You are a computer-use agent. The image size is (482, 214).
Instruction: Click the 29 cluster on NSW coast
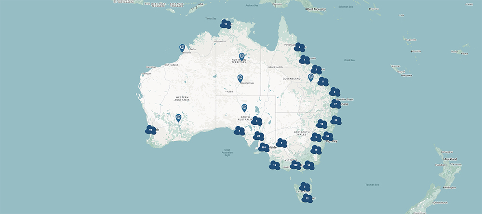click(335, 120)
